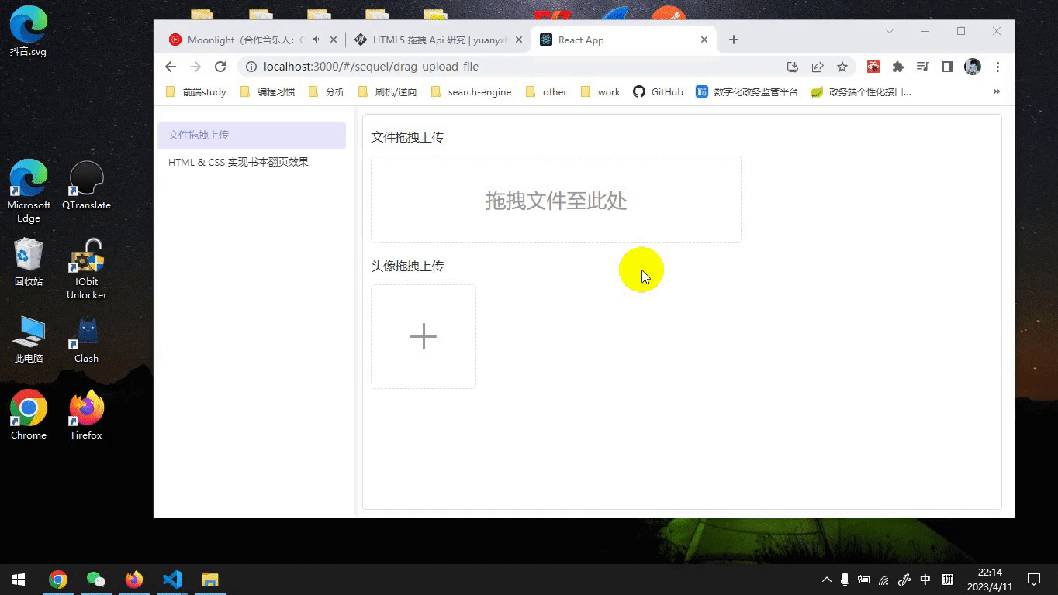Share the page using the share icon
This screenshot has height=595, width=1058.
(818, 67)
